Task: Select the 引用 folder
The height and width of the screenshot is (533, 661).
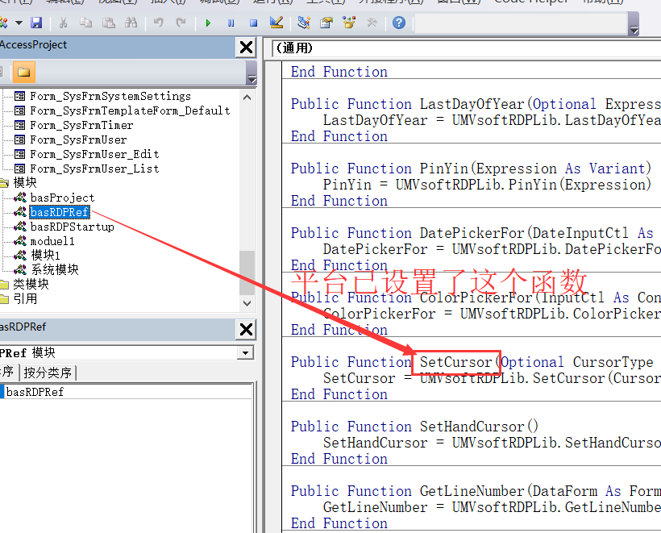Action: 25,298
